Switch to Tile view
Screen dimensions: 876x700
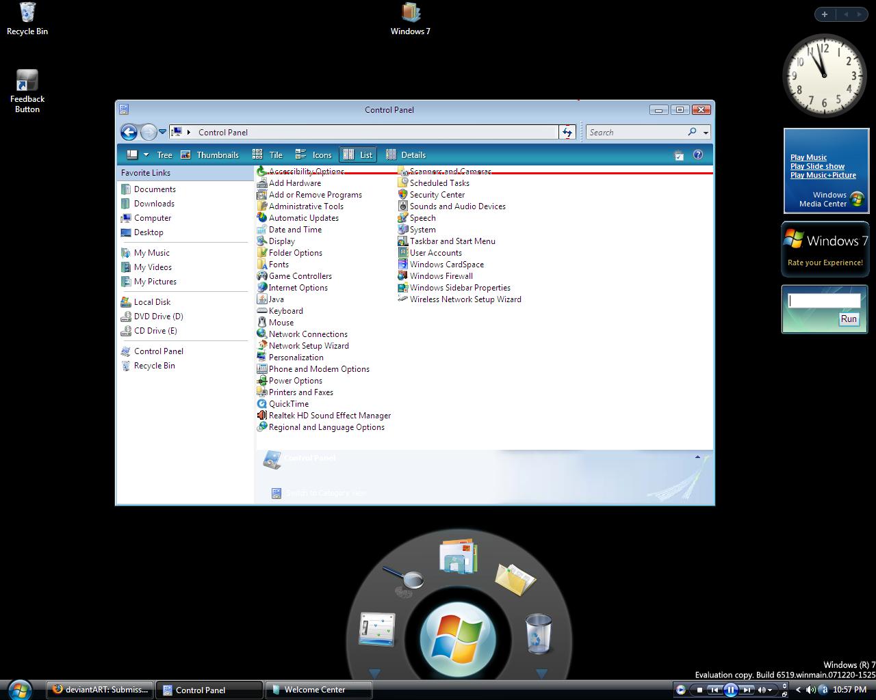(268, 155)
